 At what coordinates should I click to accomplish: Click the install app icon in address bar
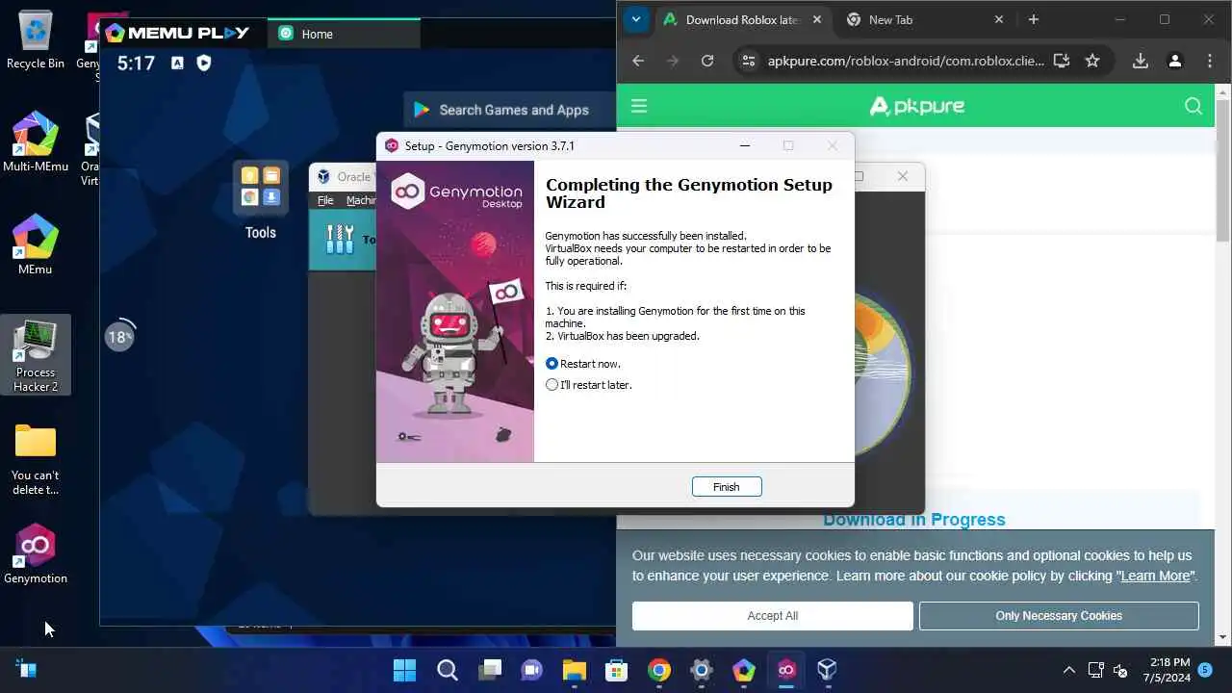click(1062, 61)
